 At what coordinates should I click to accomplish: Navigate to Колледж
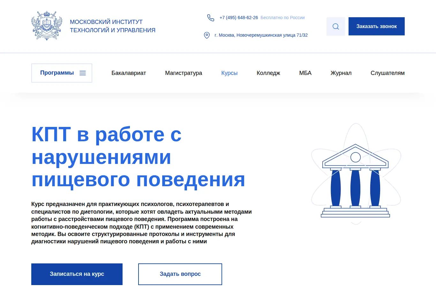[268, 73]
